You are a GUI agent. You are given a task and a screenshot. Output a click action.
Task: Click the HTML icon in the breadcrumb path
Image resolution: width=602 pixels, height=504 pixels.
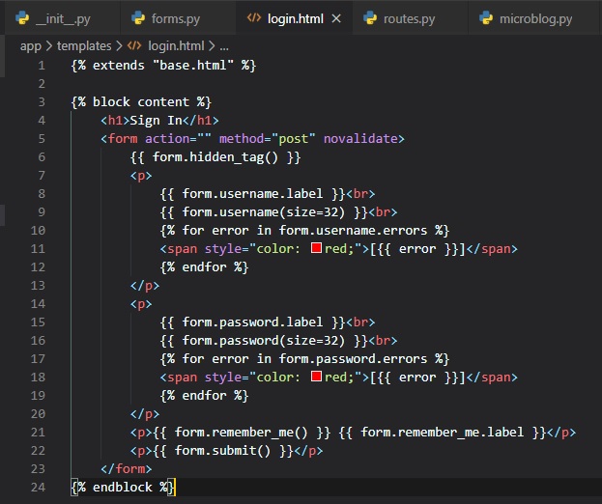coord(136,45)
